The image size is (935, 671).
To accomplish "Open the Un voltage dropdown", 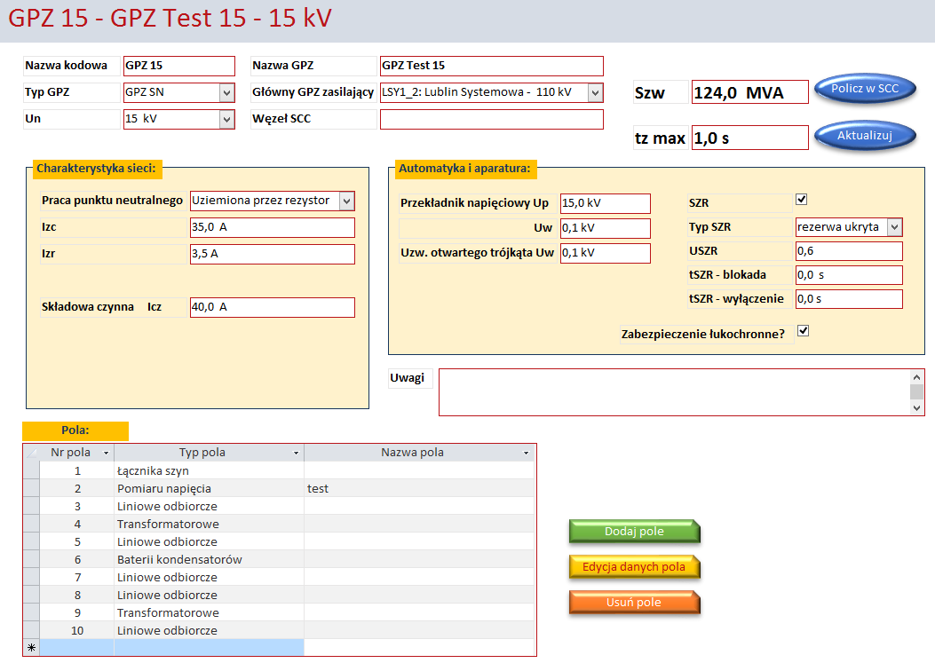I will 226,119.
